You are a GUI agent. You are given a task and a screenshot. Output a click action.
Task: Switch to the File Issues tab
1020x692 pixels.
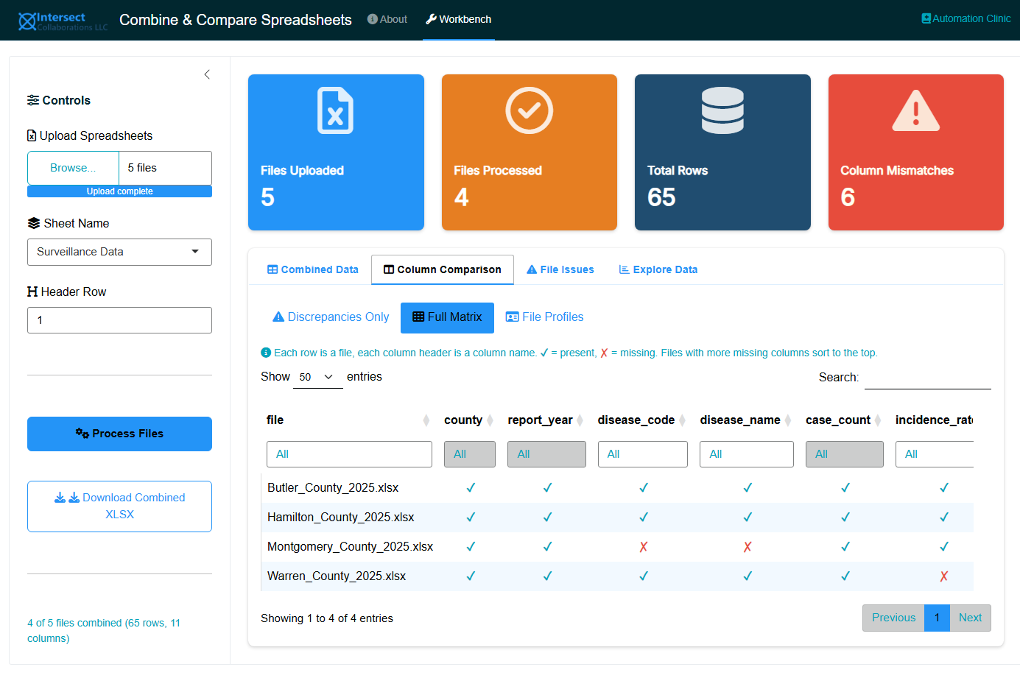560,270
